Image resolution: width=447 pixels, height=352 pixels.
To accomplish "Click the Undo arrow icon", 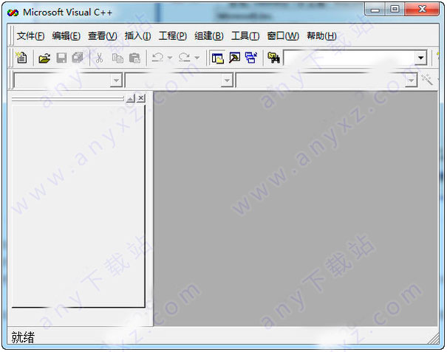I will tap(157, 58).
